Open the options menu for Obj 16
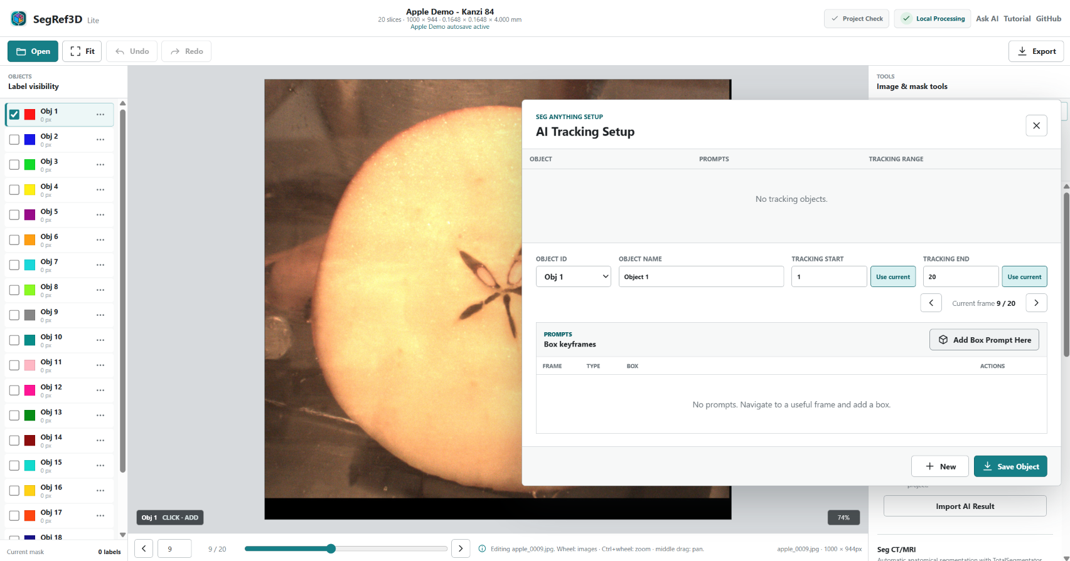 click(x=100, y=491)
